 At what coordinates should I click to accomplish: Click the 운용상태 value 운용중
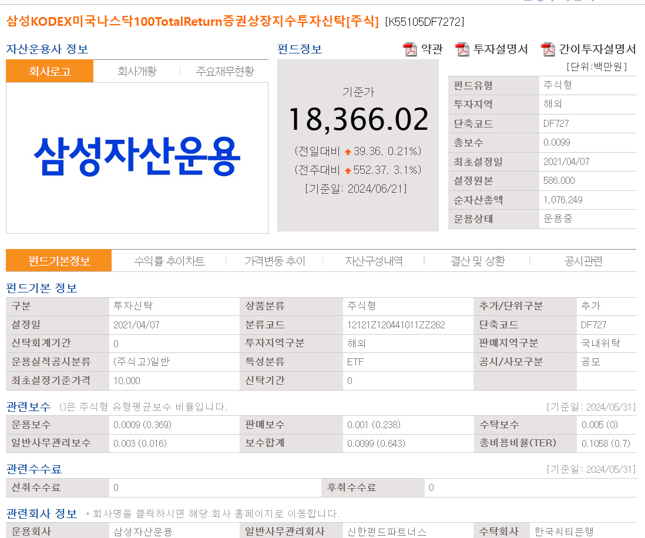tap(557, 219)
